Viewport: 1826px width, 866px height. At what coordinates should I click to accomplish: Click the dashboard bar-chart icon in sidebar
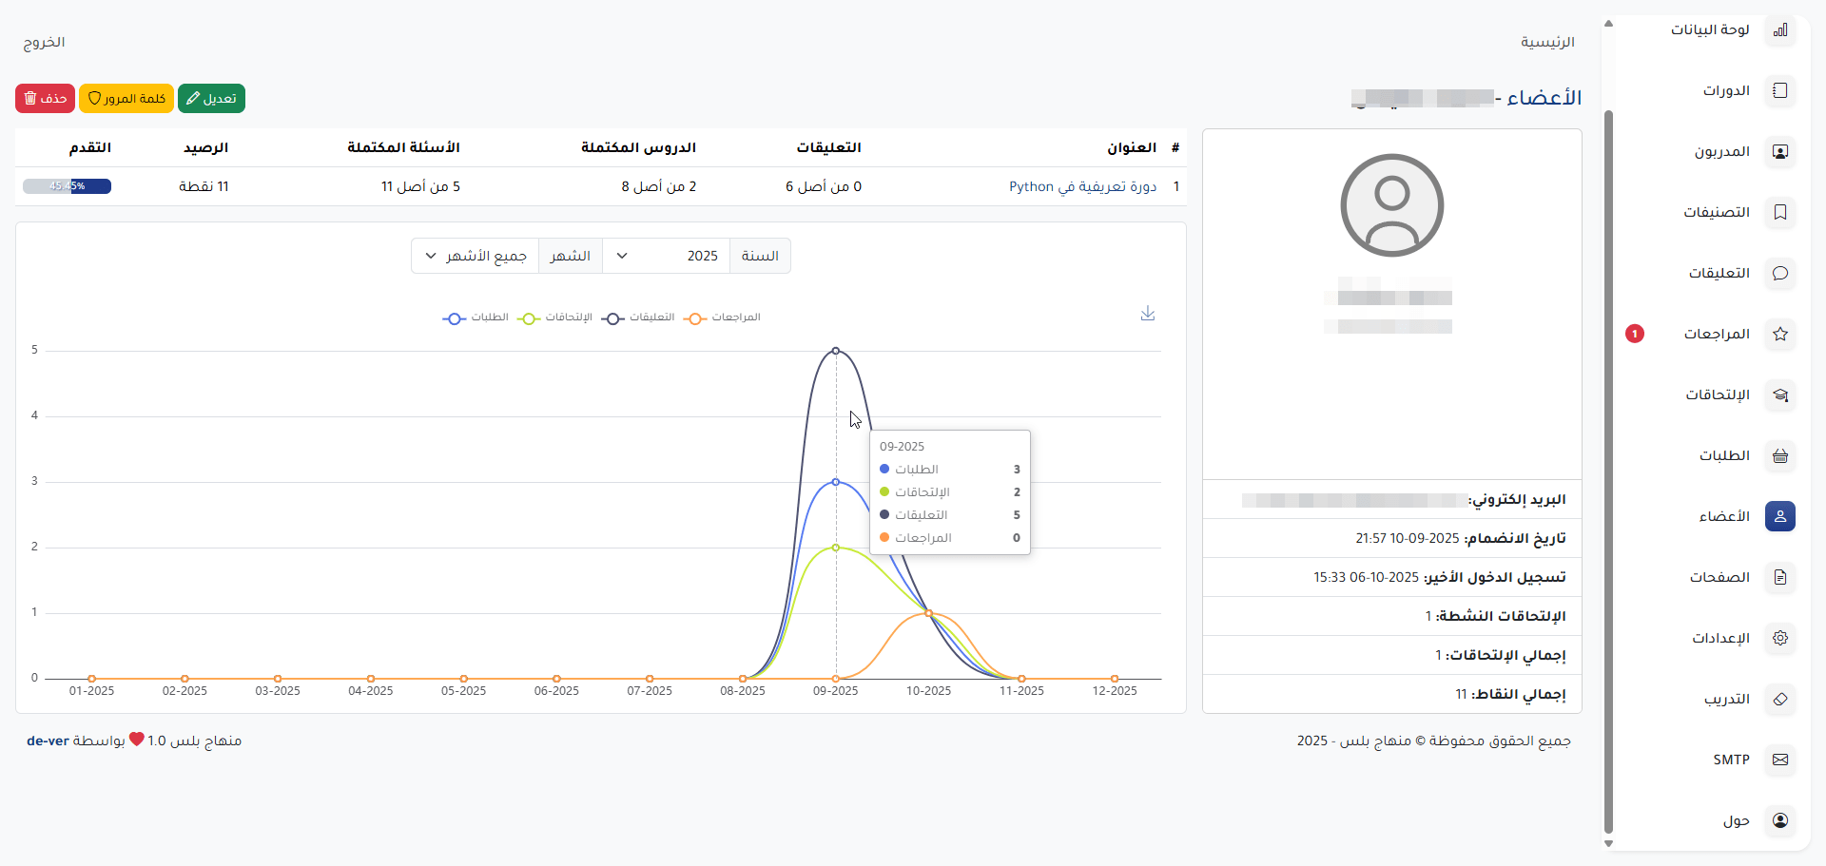pyautogui.click(x=1779, y=30)
